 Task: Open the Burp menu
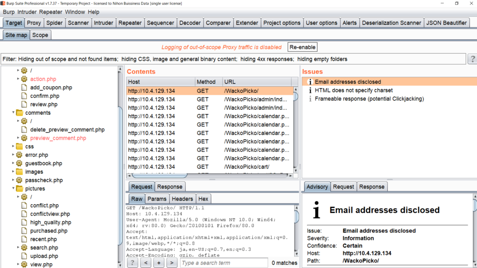9,12
